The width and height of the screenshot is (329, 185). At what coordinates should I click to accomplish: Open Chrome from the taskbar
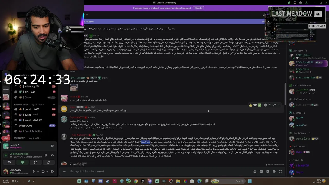(136, 181)
